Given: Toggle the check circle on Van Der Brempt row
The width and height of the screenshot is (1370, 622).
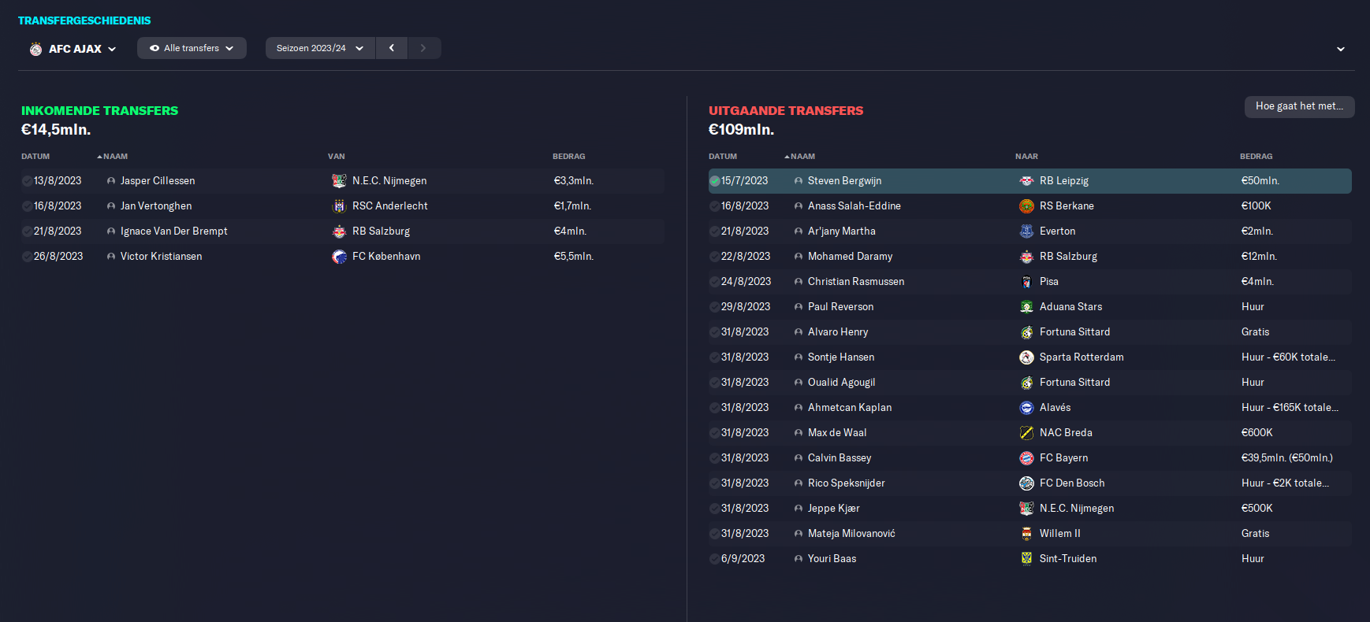Looking at the screenshot, I should tap(27, 231).
